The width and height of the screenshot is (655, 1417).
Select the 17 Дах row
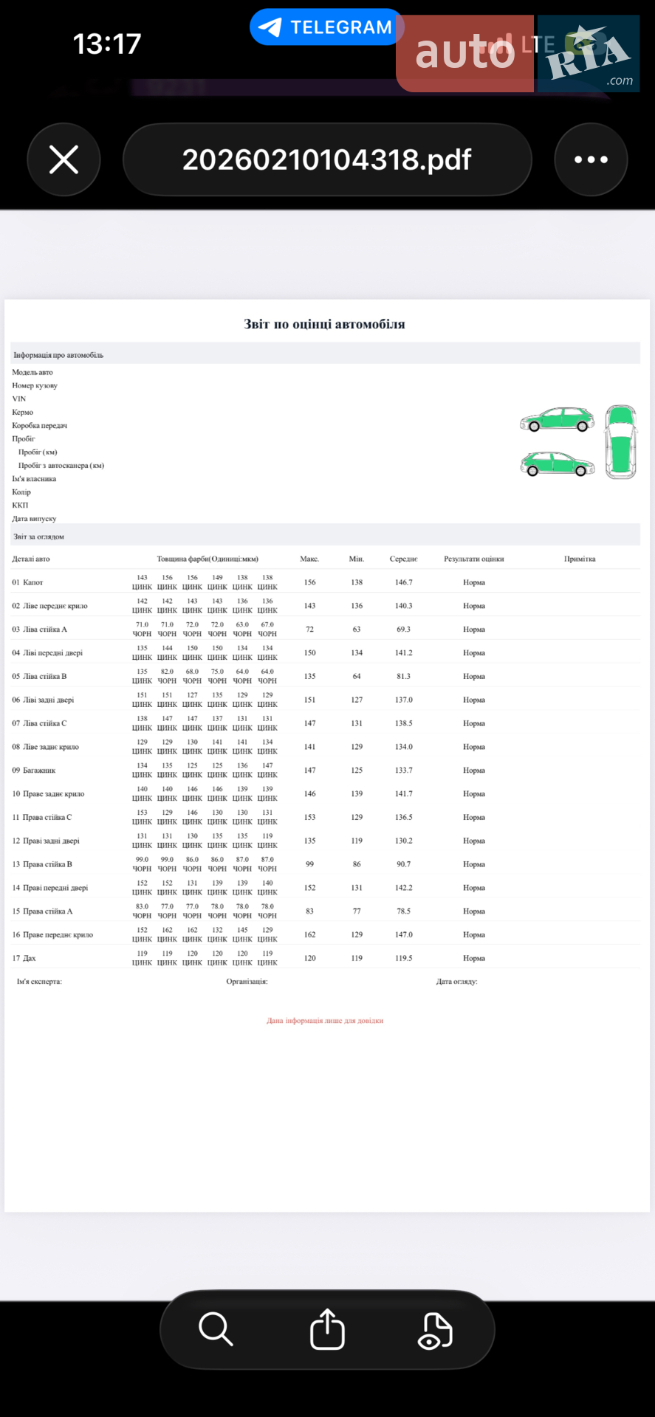(x=325, y=957)
